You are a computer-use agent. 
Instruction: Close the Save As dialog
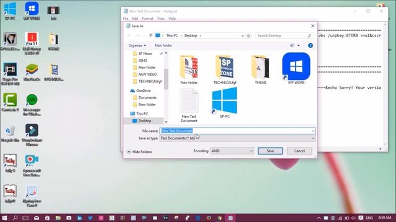pos(312,26)
